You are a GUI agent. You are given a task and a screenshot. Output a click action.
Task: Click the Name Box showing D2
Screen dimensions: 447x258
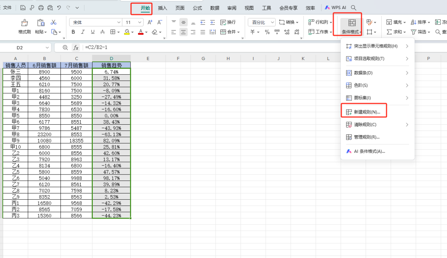click(24, 47)
